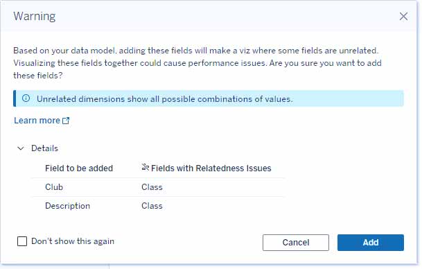This screenshot has width=422, height=269.
Task: Click the Don't show this again label
Action: click(73, 241)
